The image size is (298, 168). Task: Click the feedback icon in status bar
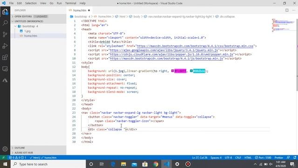tap(288, 158)
